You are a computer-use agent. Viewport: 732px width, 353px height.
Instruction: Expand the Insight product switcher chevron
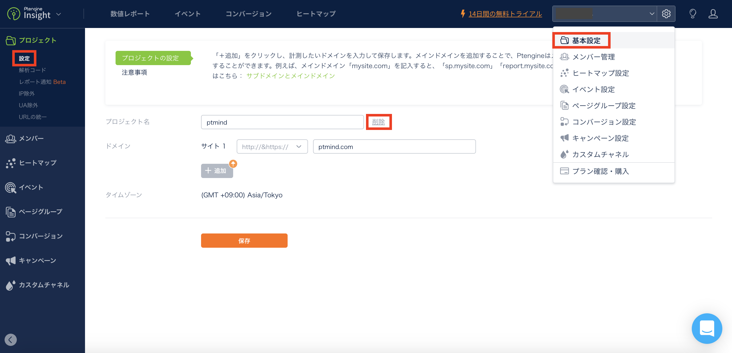59,14
